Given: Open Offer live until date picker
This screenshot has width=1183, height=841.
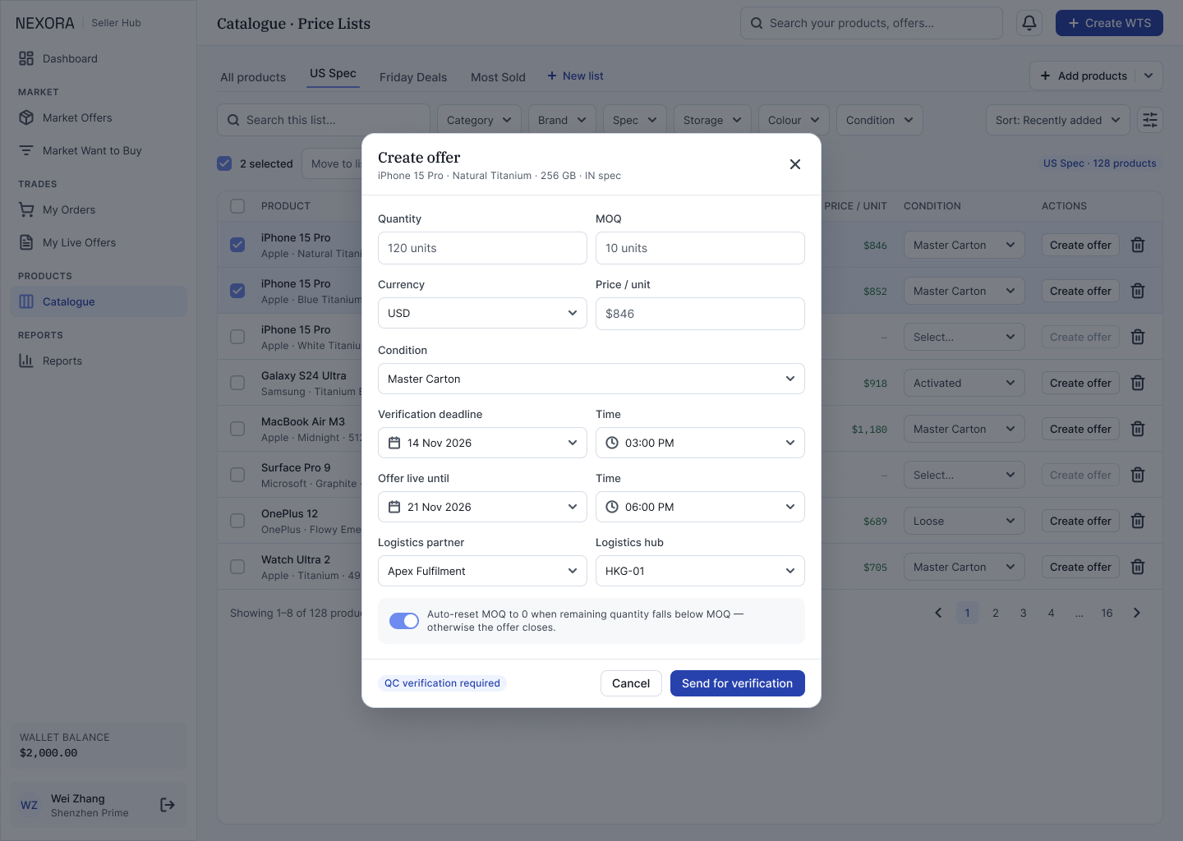Looking at the screenshot, I should [482, 507].
